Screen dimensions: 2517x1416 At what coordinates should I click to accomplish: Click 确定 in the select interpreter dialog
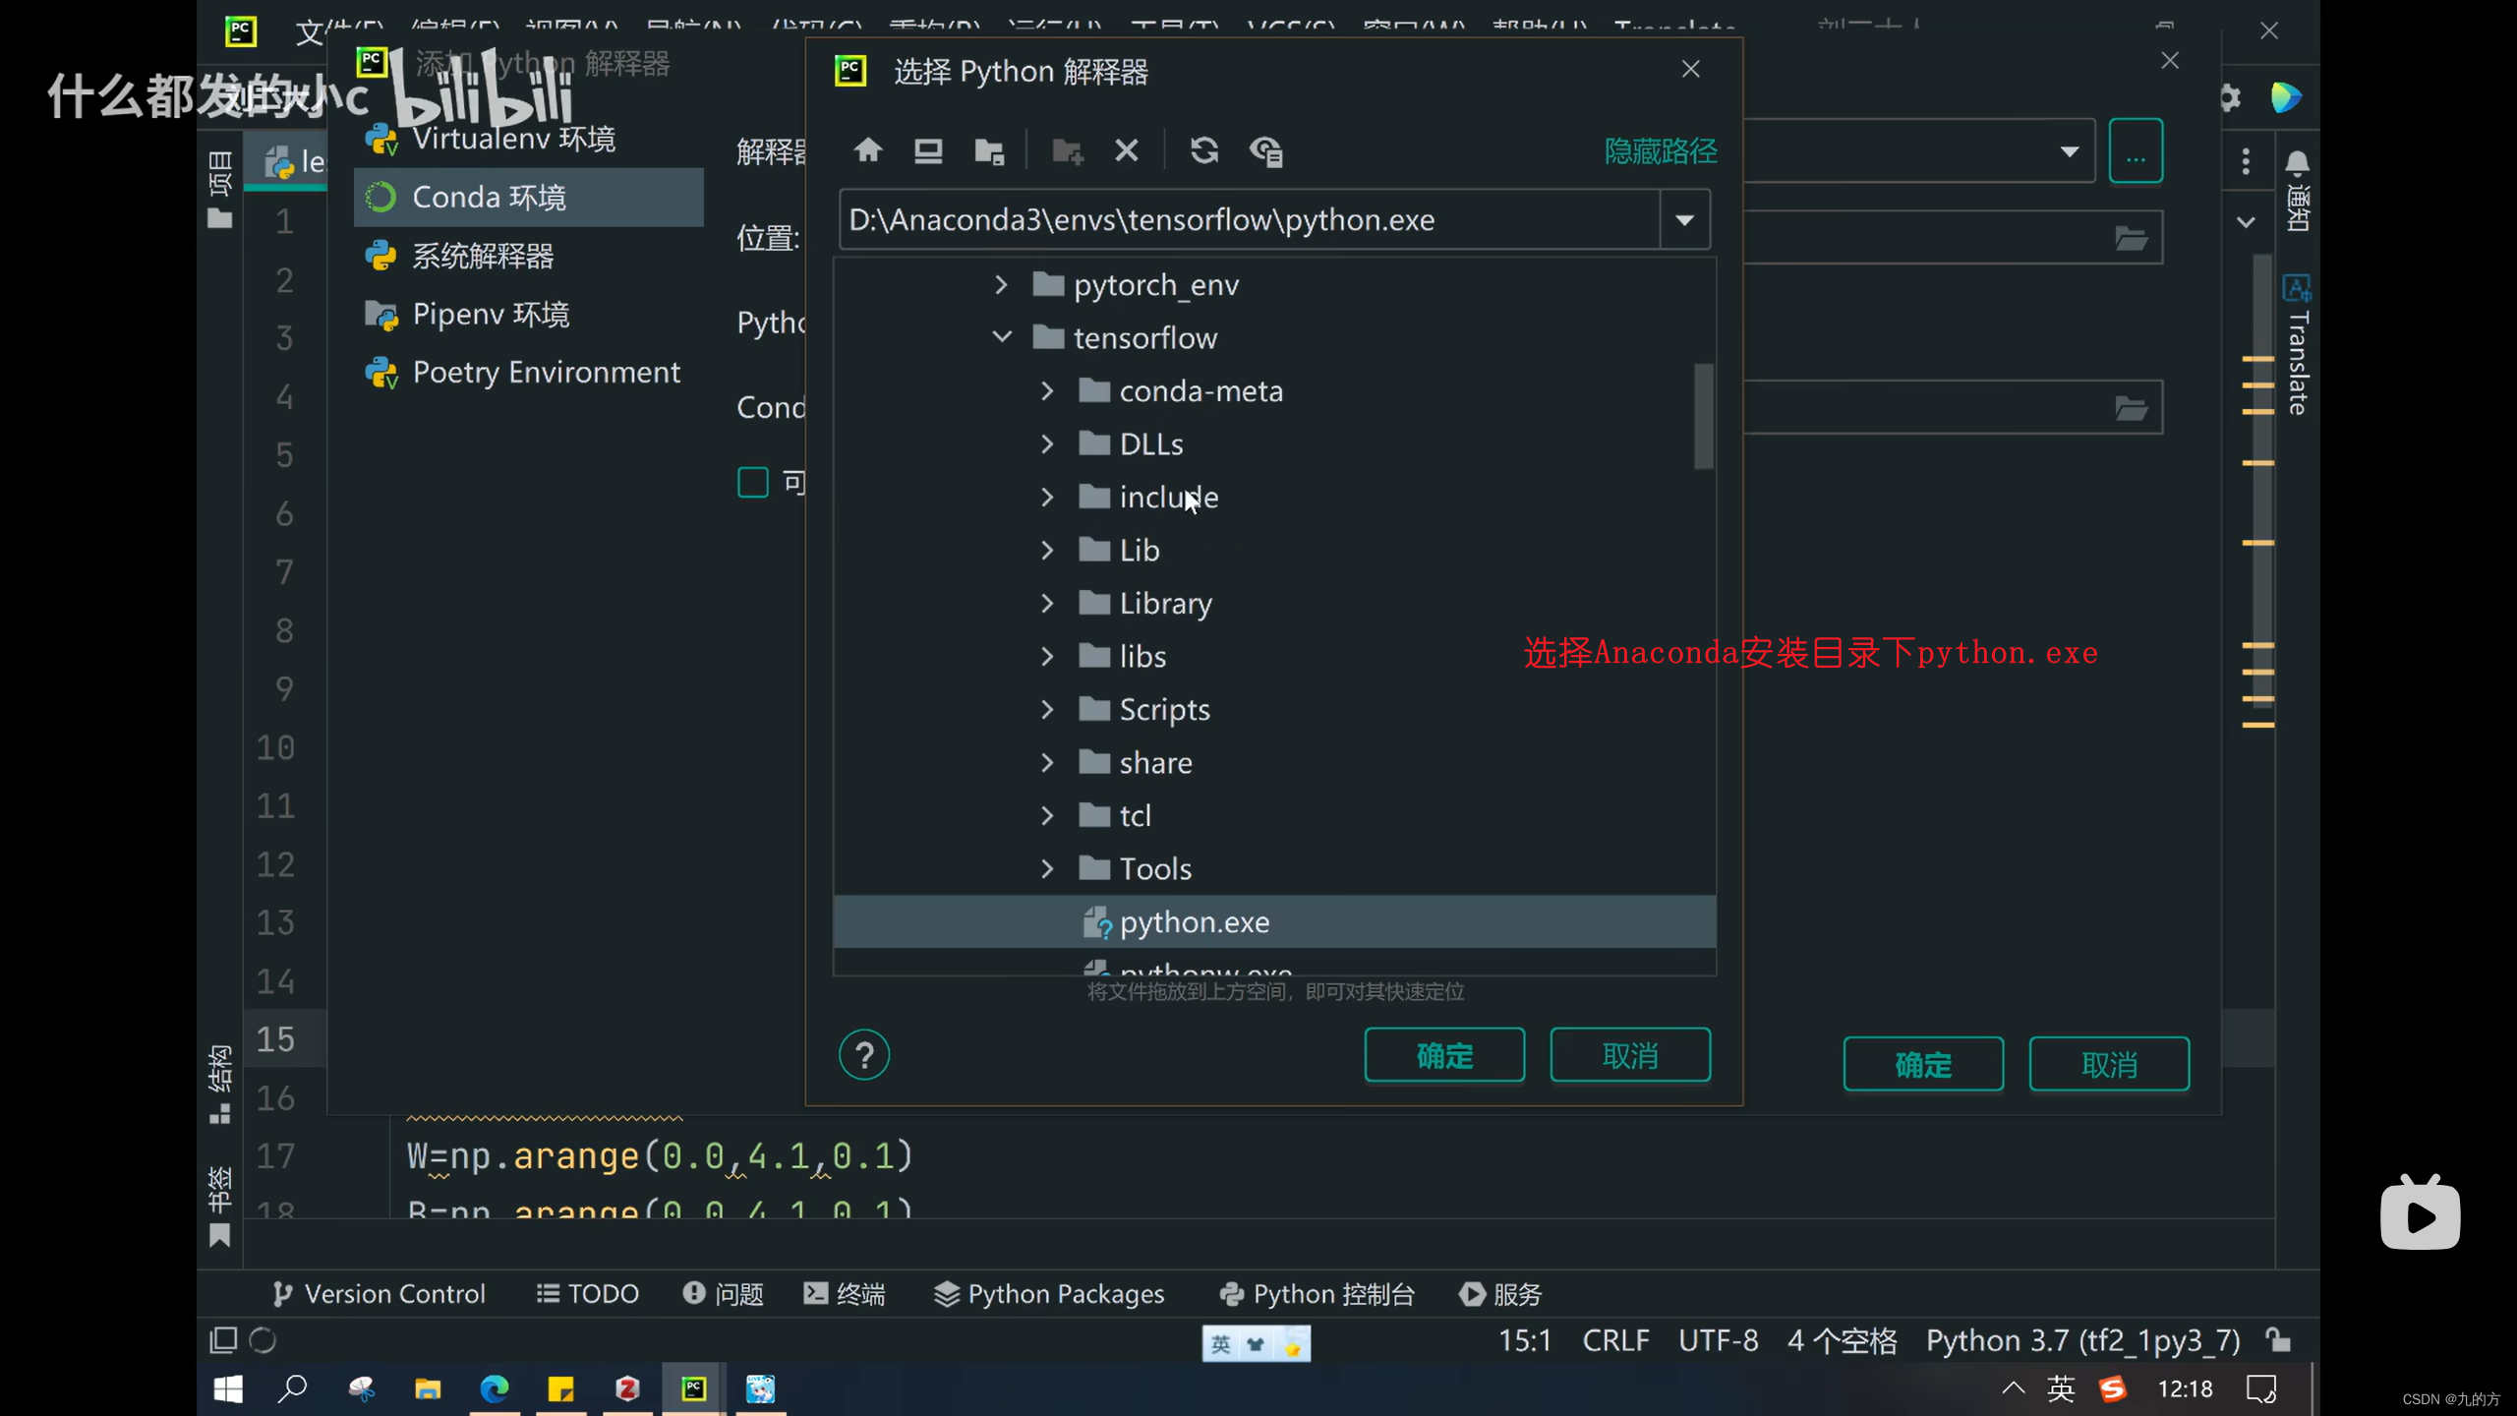click(x=1444, y=1055)
